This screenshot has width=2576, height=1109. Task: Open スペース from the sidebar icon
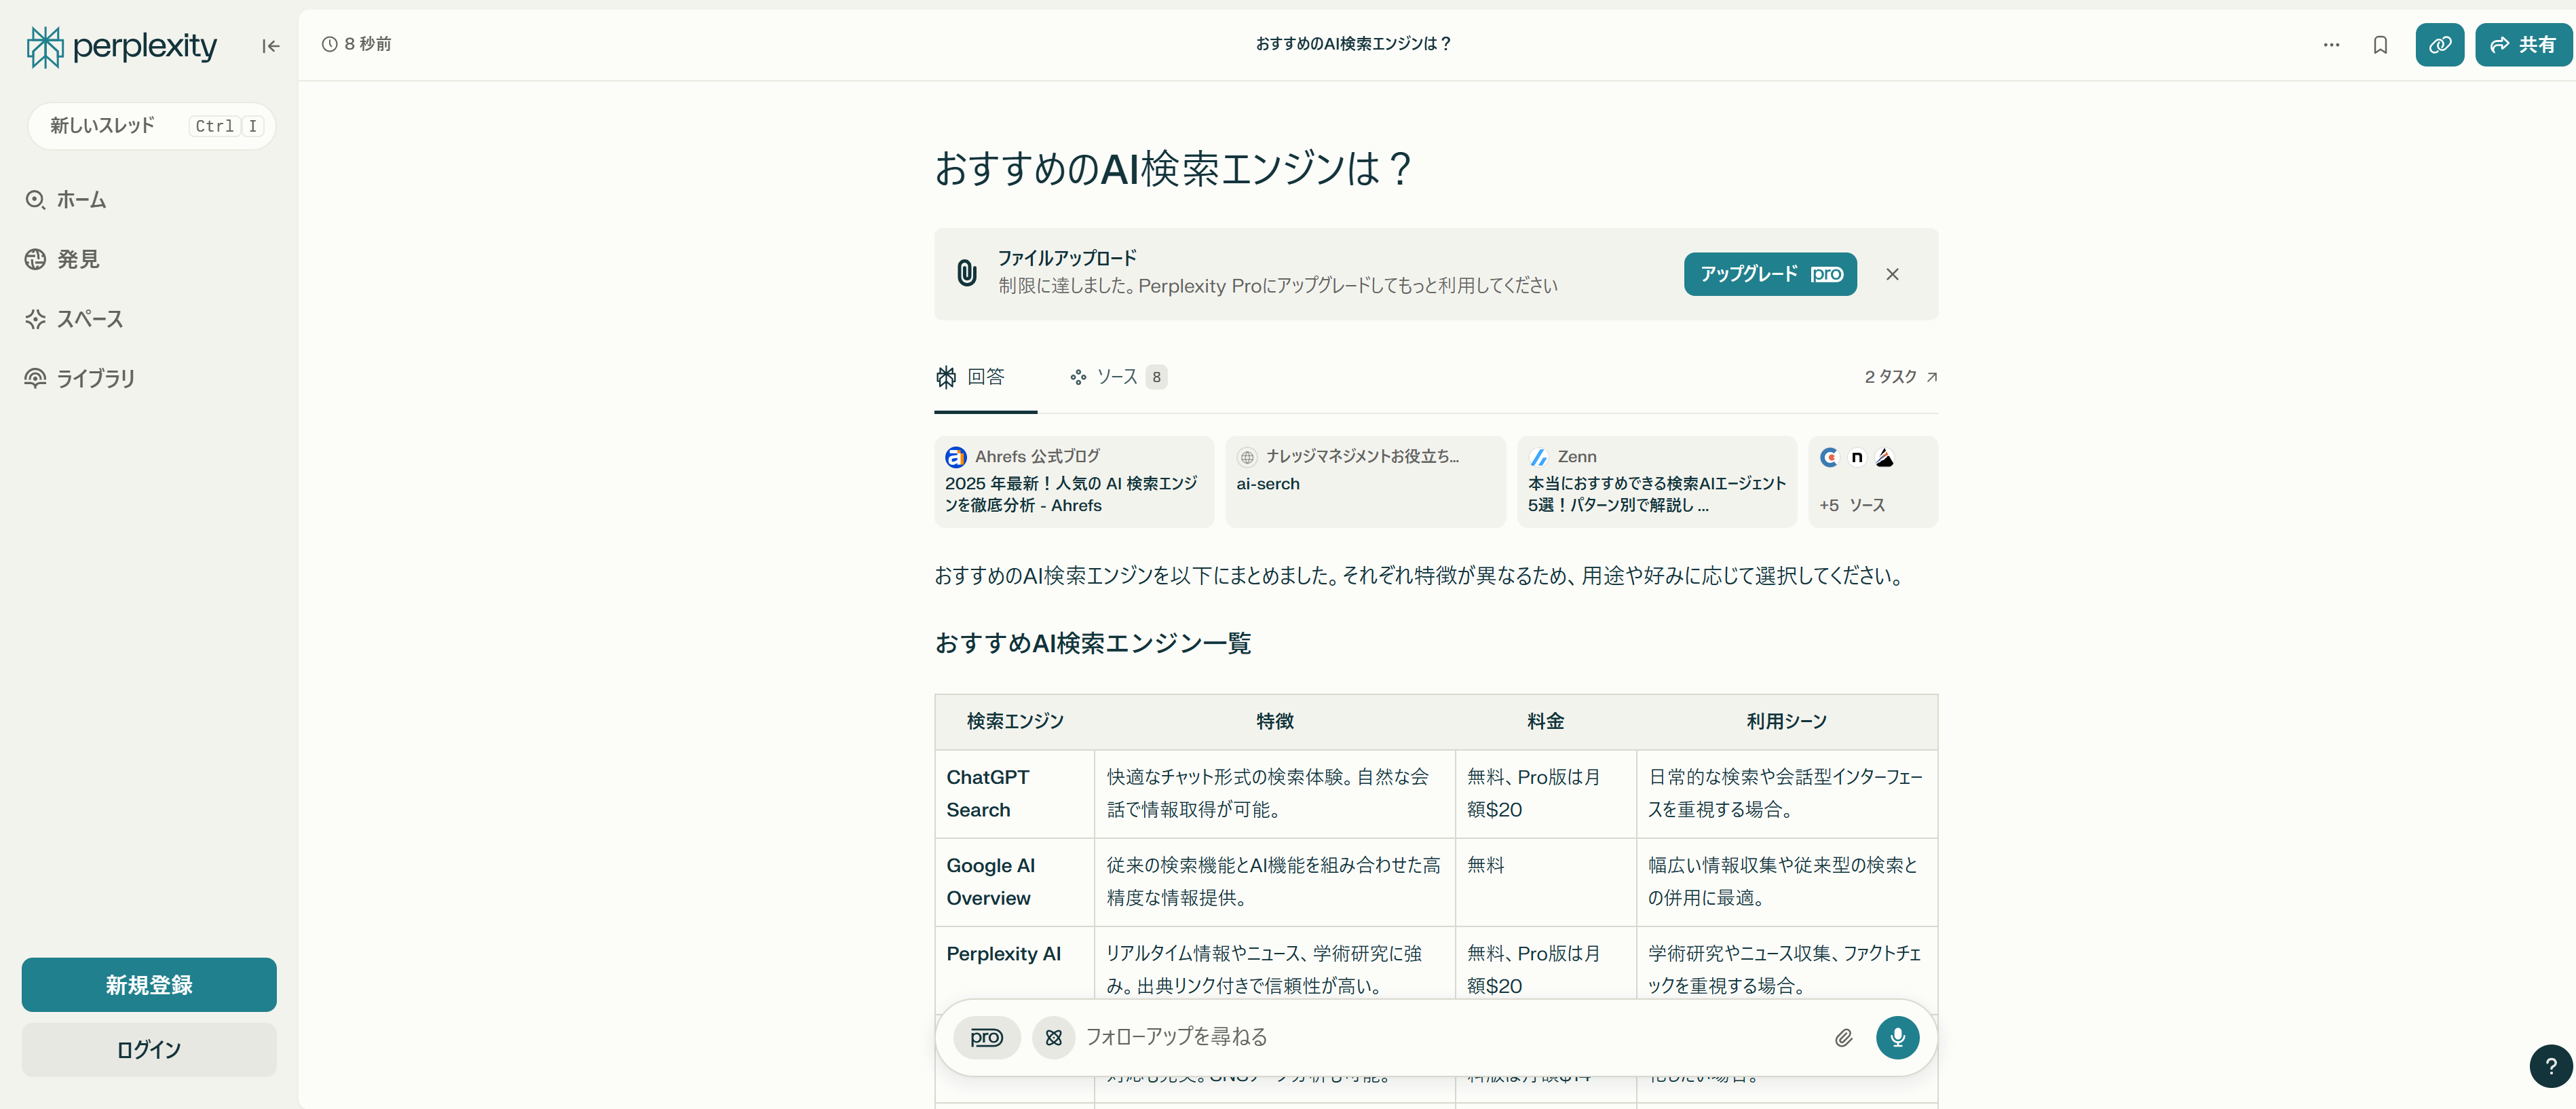pyautogui.click(x=35, y=319)
